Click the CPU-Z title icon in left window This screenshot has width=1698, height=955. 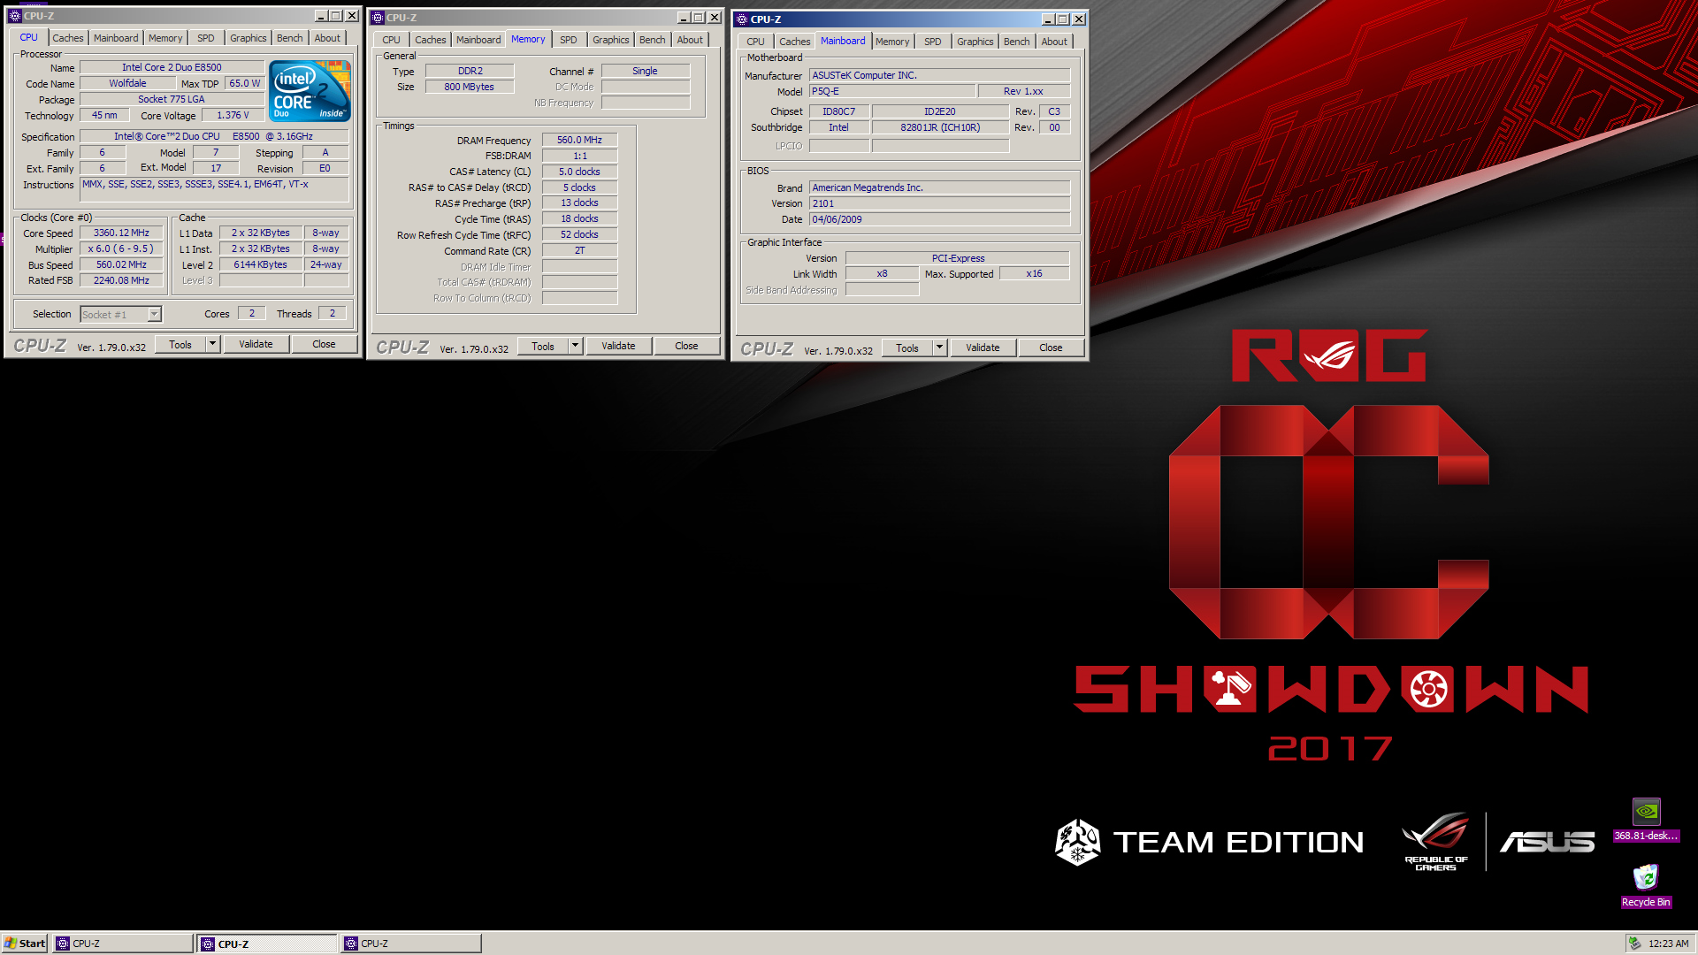pos(14,16)
